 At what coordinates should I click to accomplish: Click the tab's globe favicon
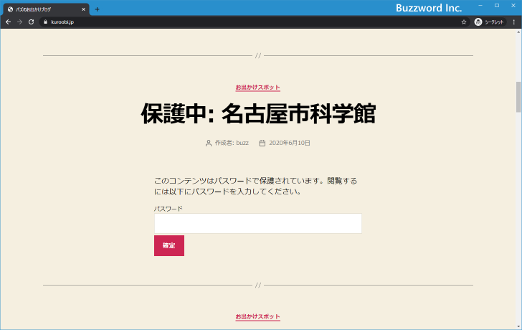pos(10,9)
